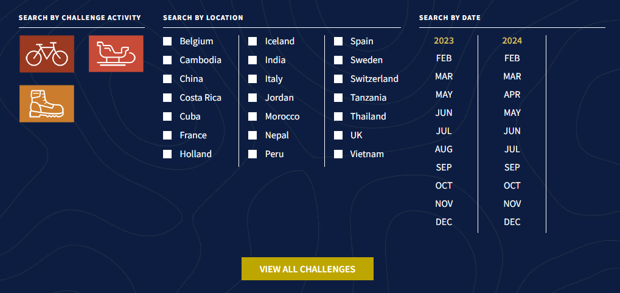Enable the Tanzania checkbox
Viewport: 620px width, 293px height.
338,98
